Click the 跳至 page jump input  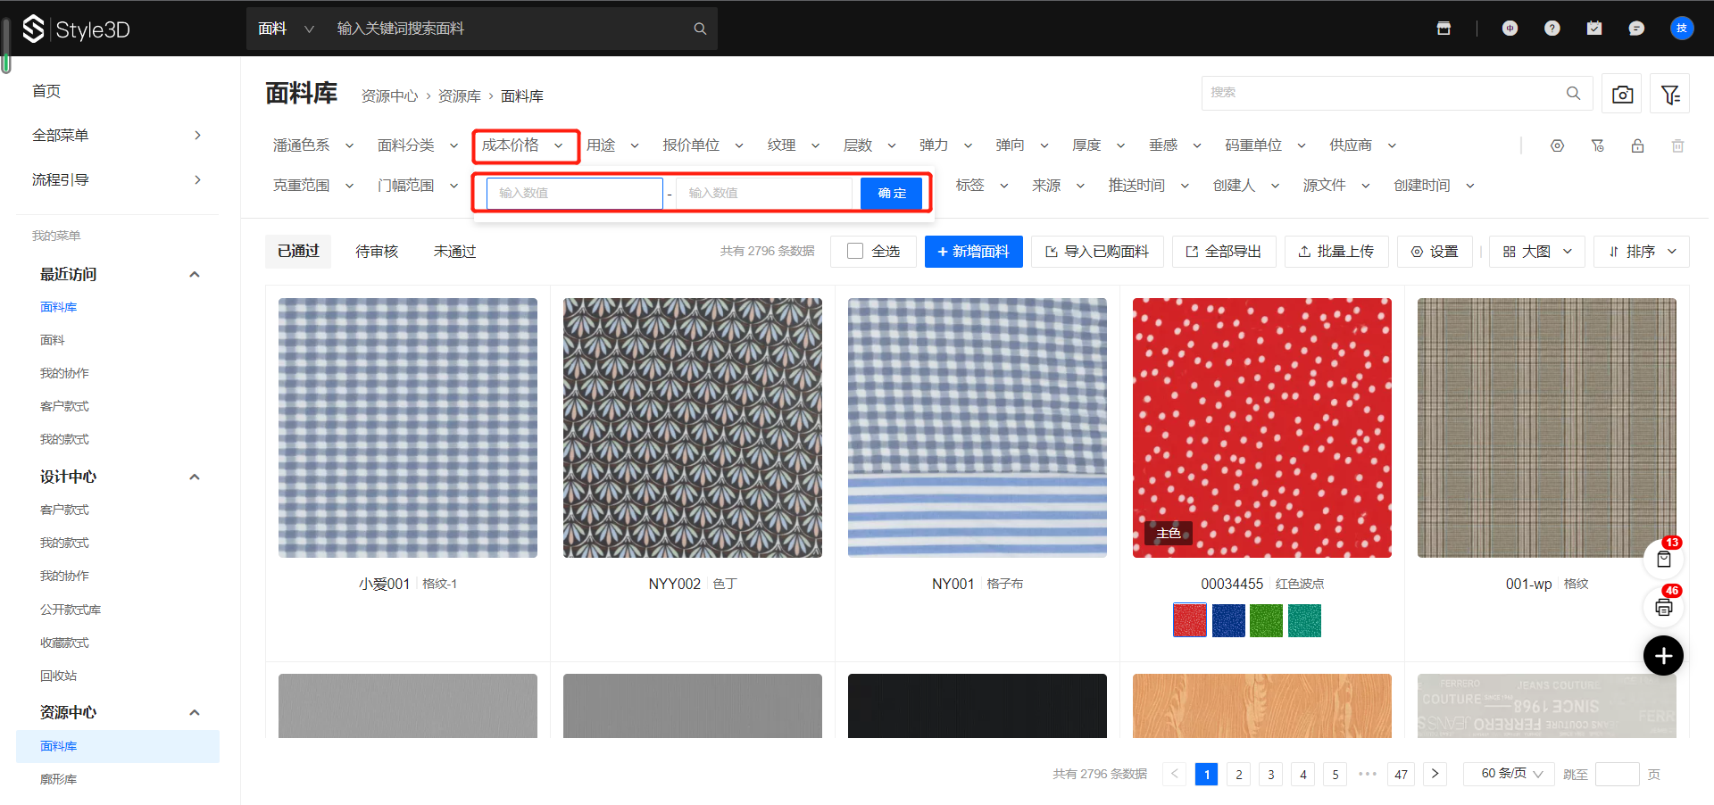[x=1617, y=774]
